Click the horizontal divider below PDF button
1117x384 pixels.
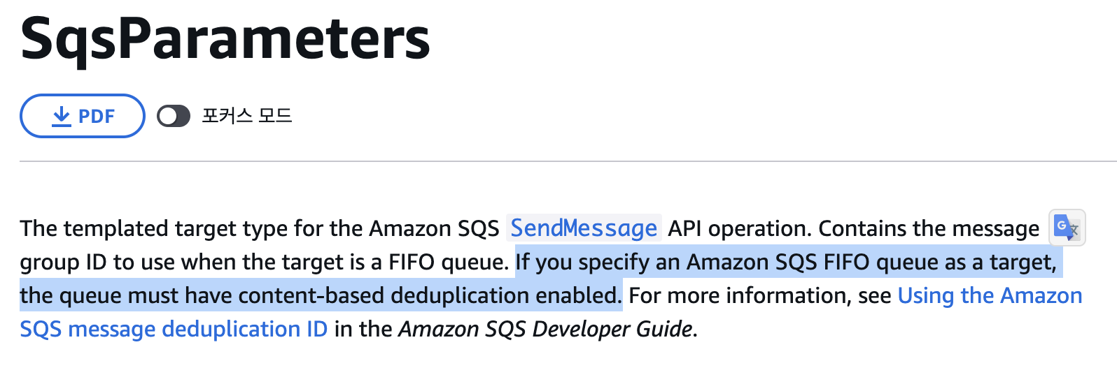point(560,161)
